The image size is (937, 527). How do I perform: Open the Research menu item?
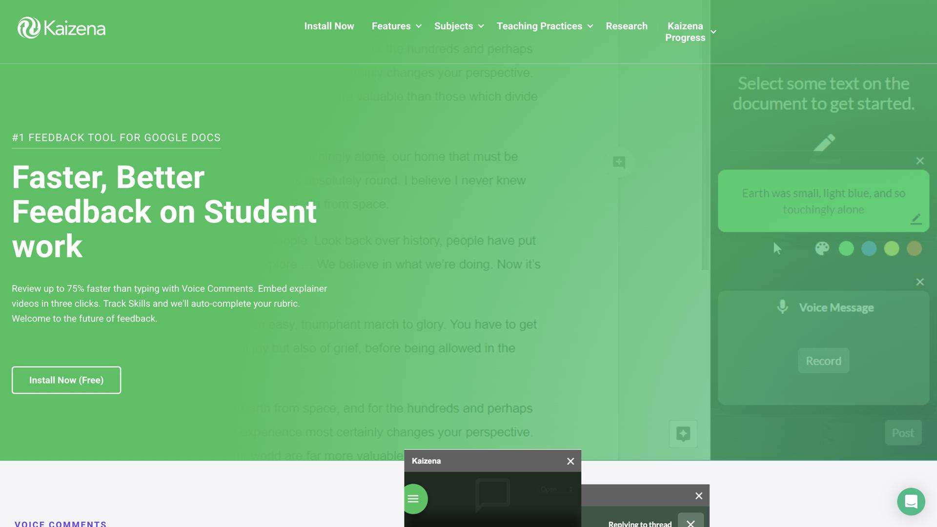626,26
